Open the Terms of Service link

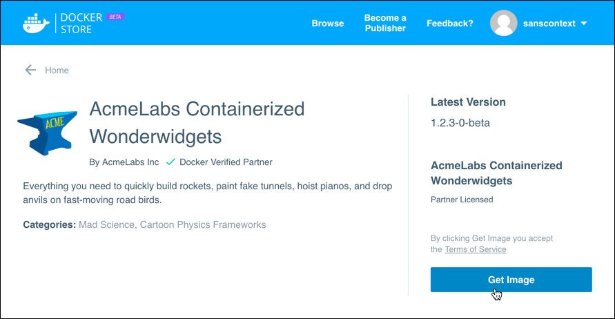[475, 249]
